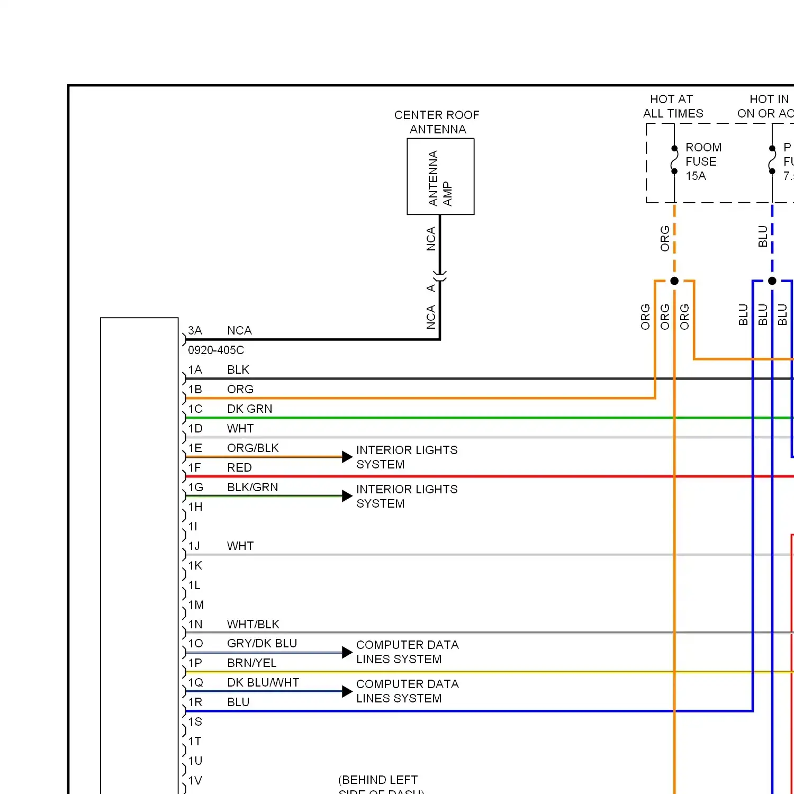Click the ORG/BLK wire label
Image resolution: width=794 pixels, height=794 pixels.
[x=253, y=448]
